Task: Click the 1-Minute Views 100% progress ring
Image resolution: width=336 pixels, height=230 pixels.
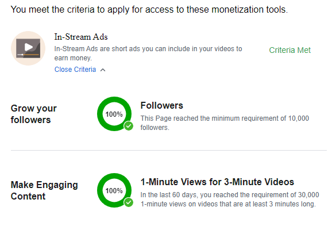Action: click(114, 190)
